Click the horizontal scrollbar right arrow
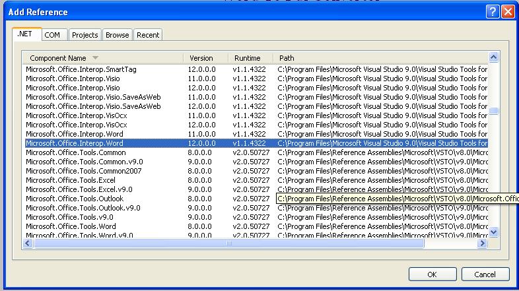This screenshot has width=519, height=291. (x=482, y=243)
